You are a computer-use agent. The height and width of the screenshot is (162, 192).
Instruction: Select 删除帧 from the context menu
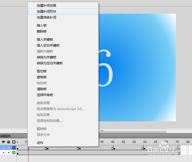pos(63,31)
